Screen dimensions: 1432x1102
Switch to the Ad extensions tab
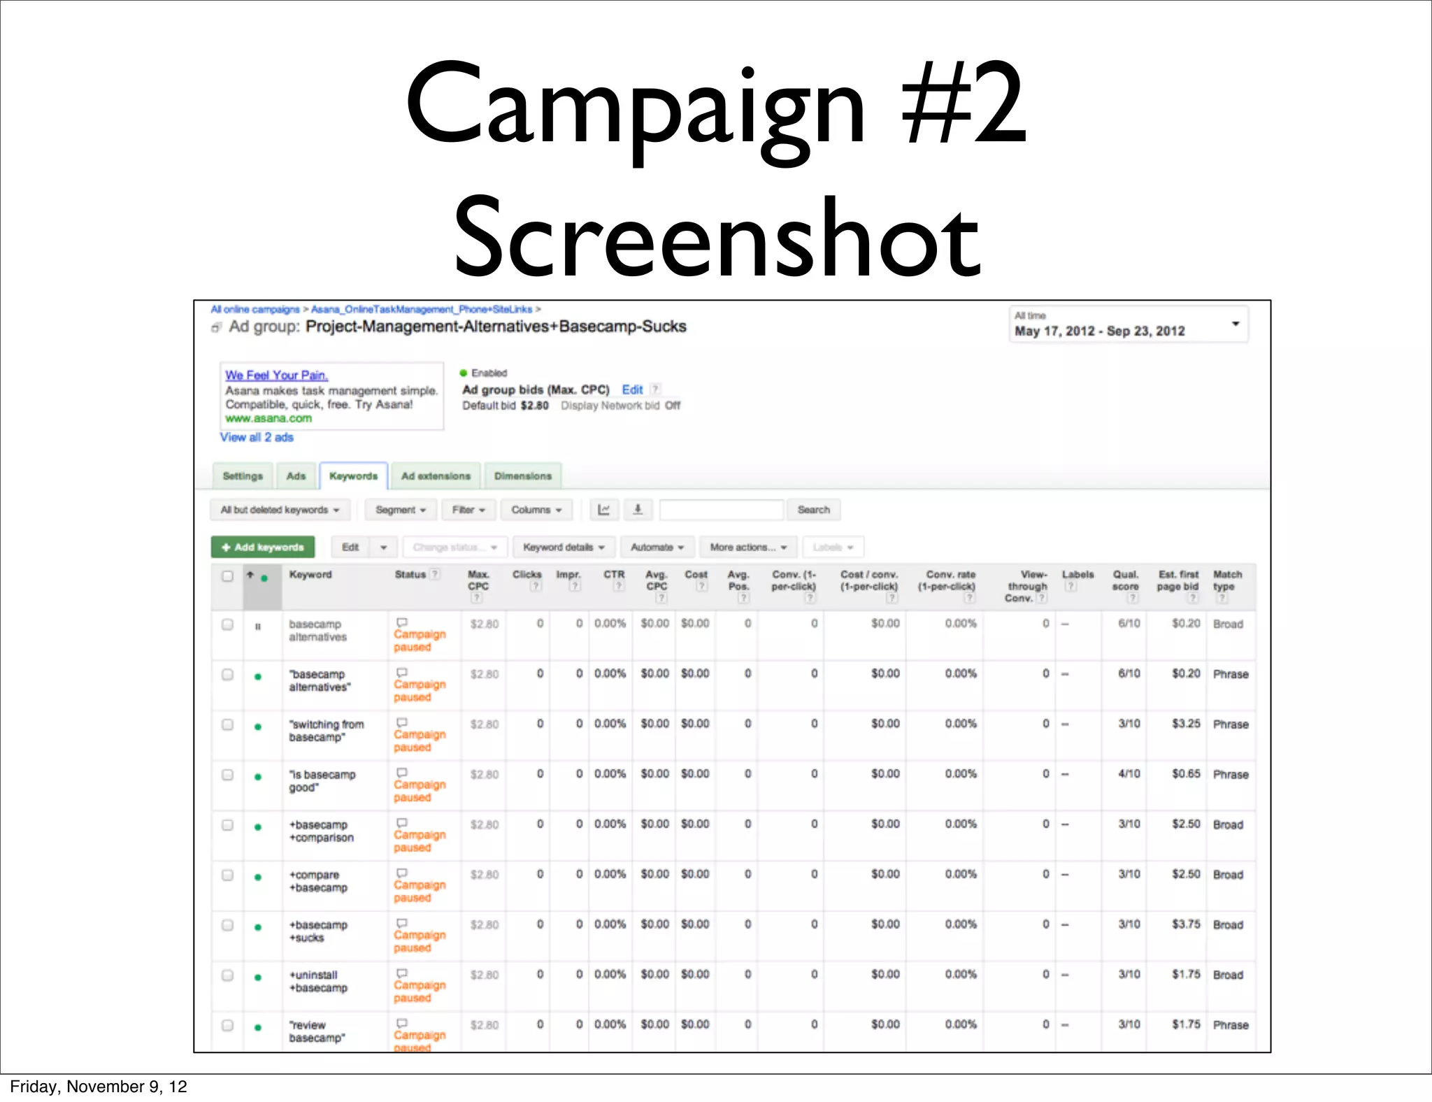pyautogui.click(x=436, y=476)
